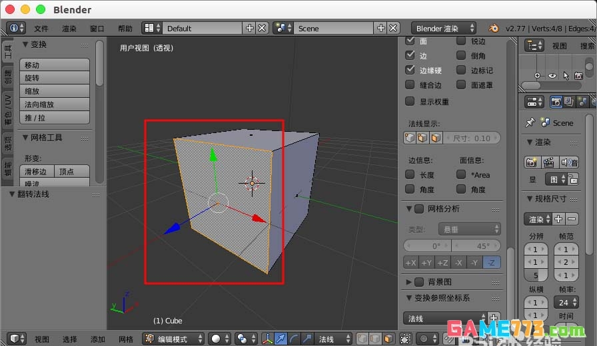Screen dimensions: 597x346
Task: Enable the 缝合边 checkbox
Action: coord(410,85)
